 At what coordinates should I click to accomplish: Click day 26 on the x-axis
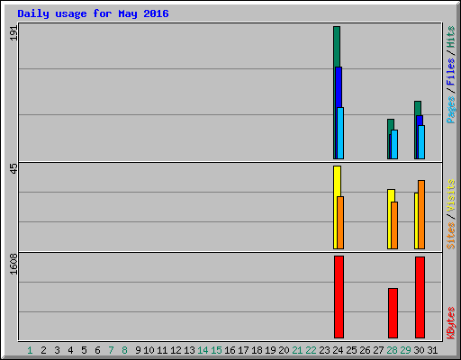(365, 350)
